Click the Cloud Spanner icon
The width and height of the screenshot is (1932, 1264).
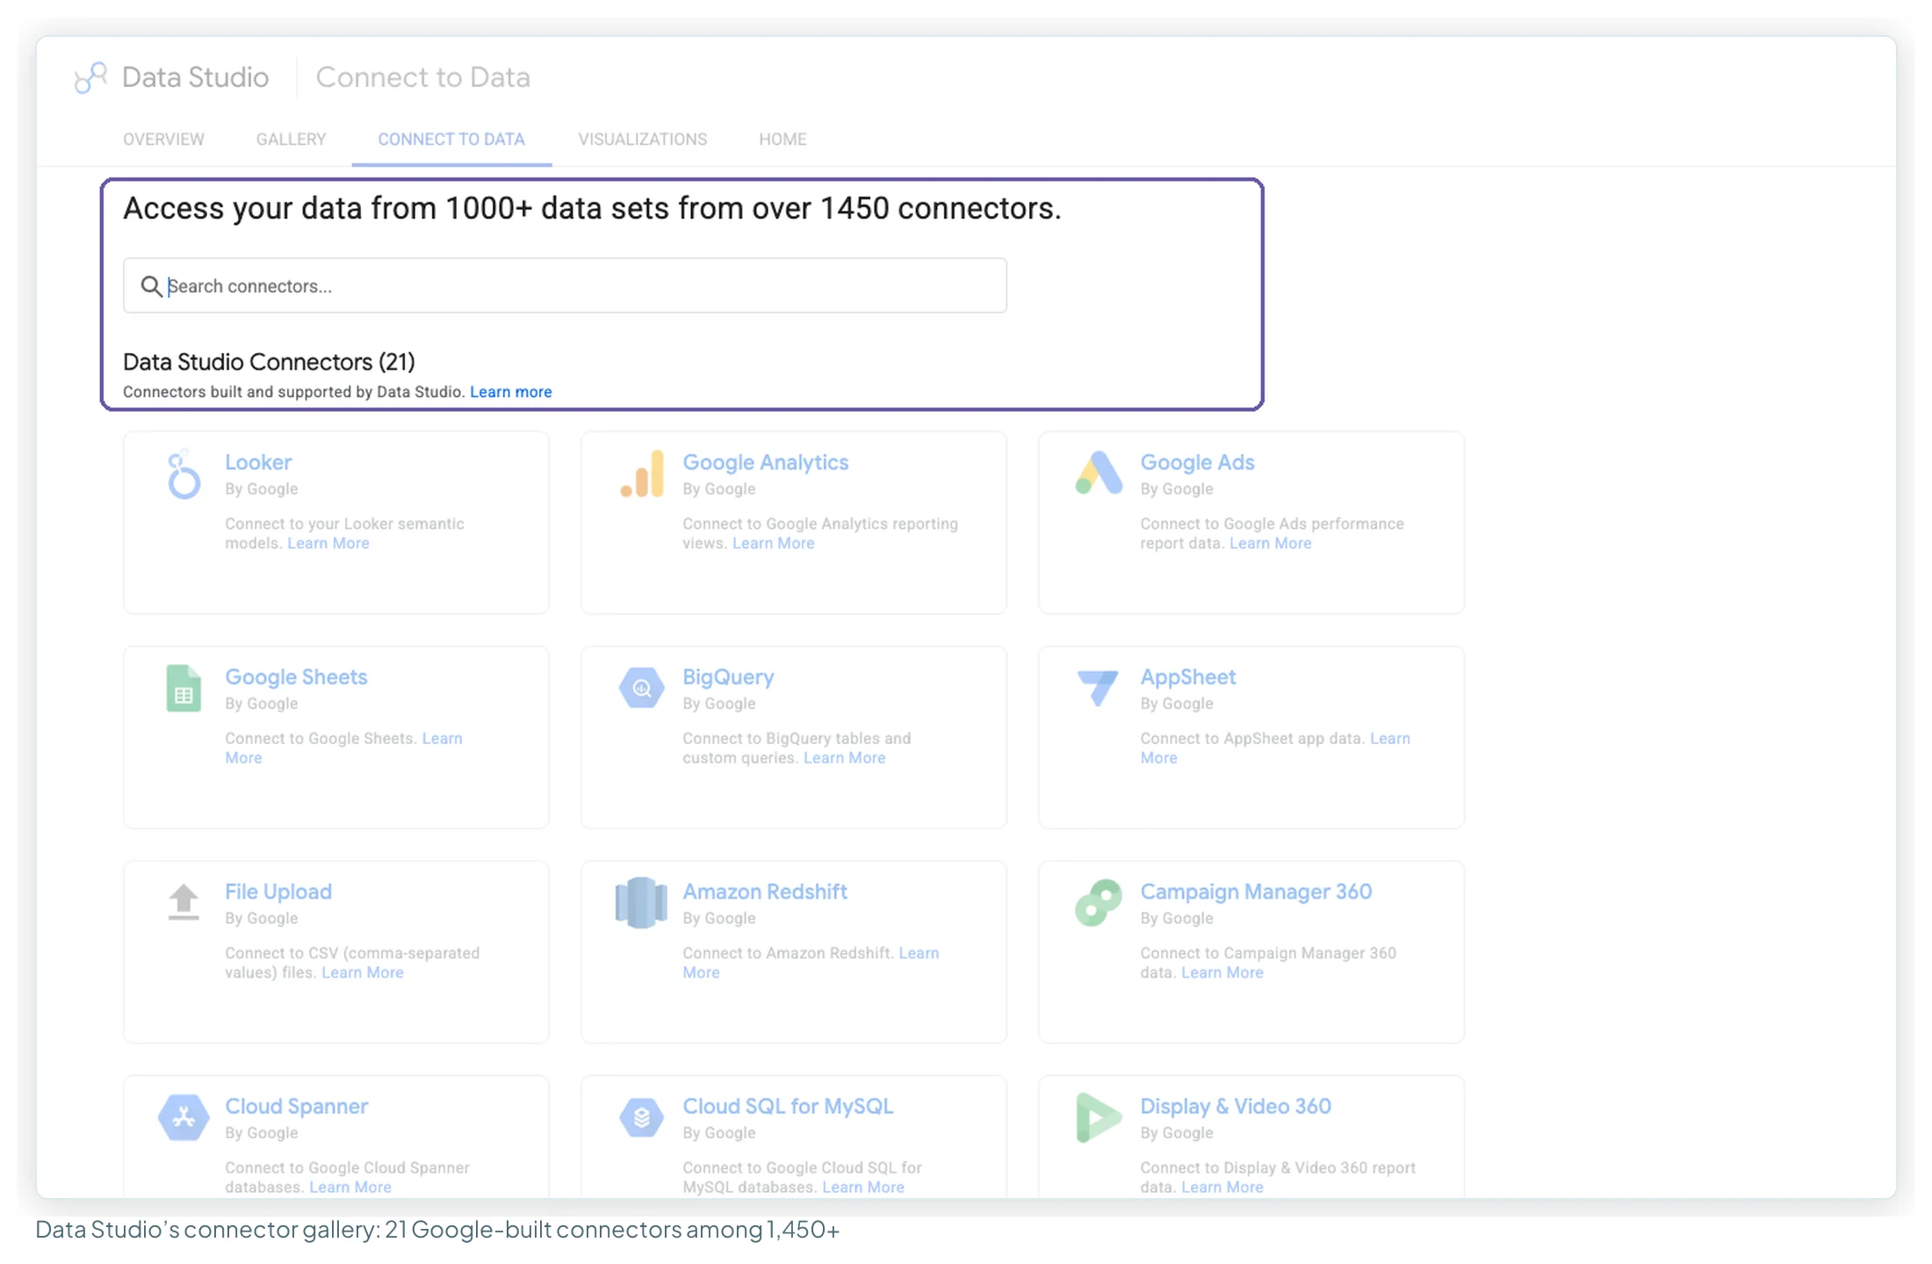pyautogui.click(x=184, y=1117)
